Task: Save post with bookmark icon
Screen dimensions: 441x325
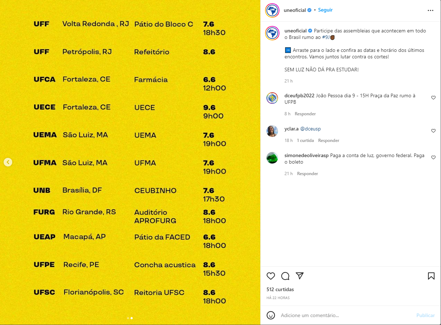Action: pyautogui.click(x=431, y=276)
